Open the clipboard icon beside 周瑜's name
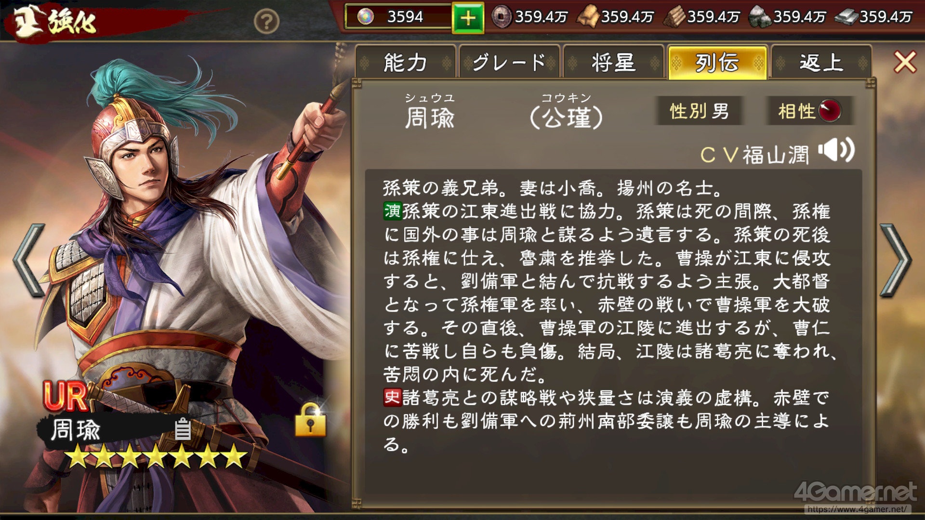This screenshot has width=925, height=520. 183,429
